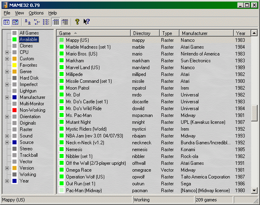Screen dimensions: 260x205
Task: Expand the Genre folder node
Action: pyautogui.click(x=7, y=72)
